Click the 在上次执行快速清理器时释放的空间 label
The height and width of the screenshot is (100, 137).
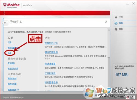coord(124,67)
